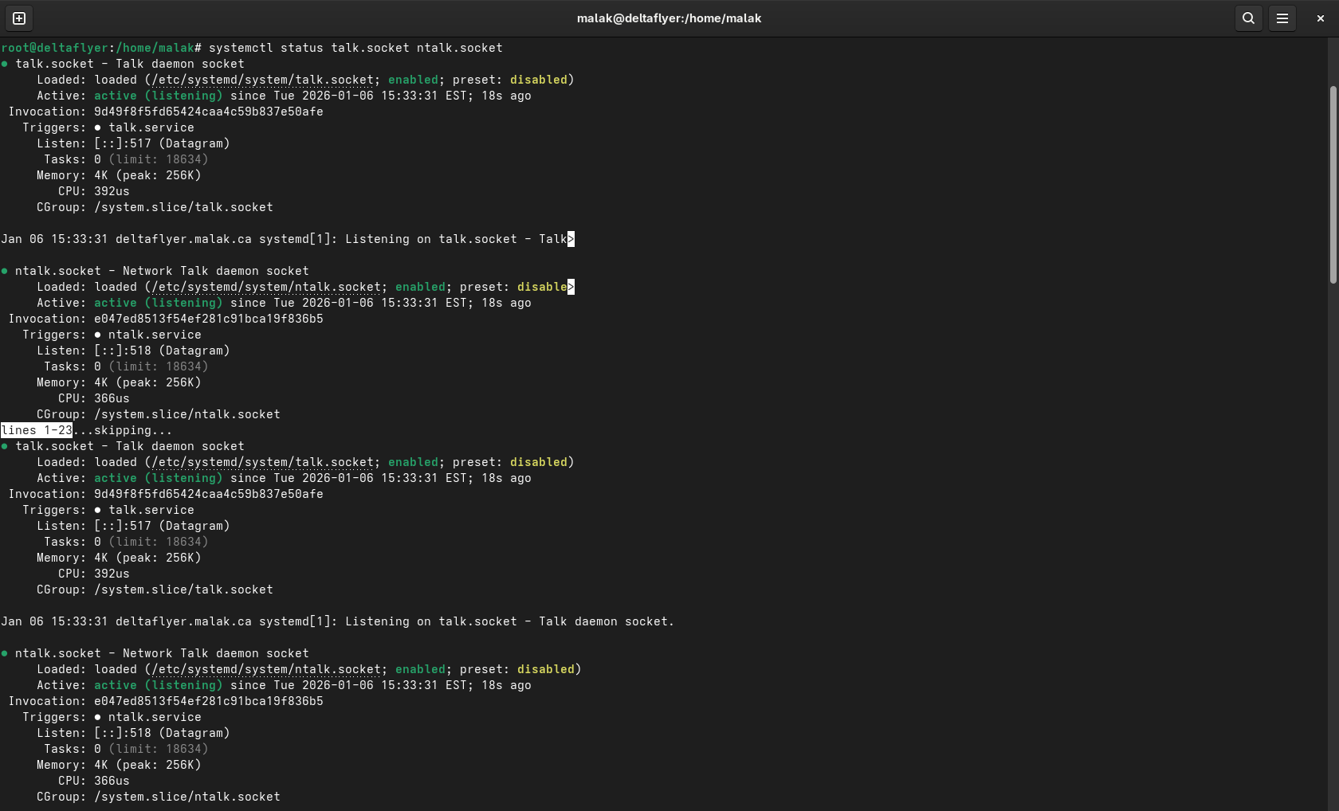
Task: Click truncation marker after 'preset: disable'
Action: click(571, 287)
